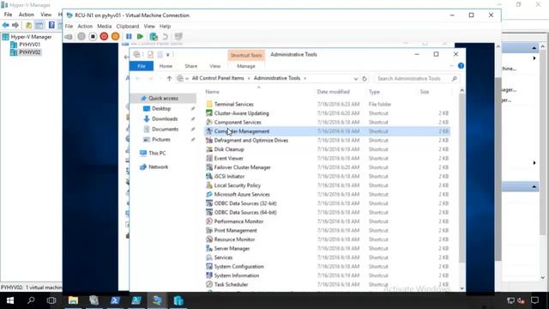Image resolution: width=549 pixels, height=309 pixels.
Task: Click the Shortcut Tools contextual tab
Action: point(246,55)
